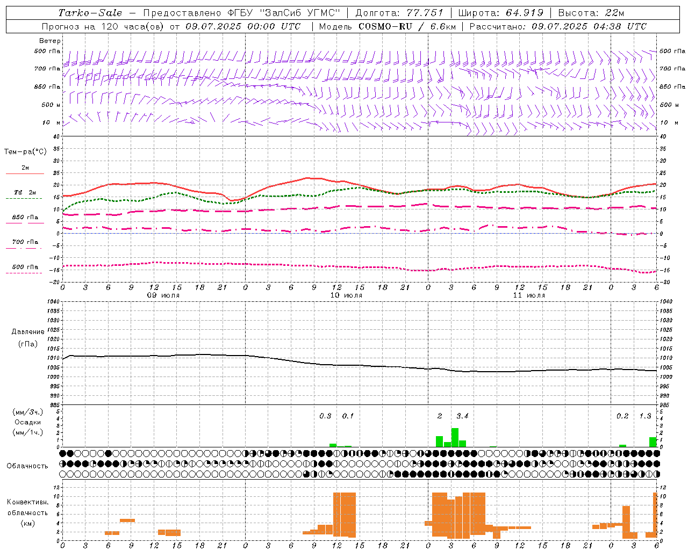
Task: Click the 'Облачность' cloud cover label
Action: [x=27, y=466]
